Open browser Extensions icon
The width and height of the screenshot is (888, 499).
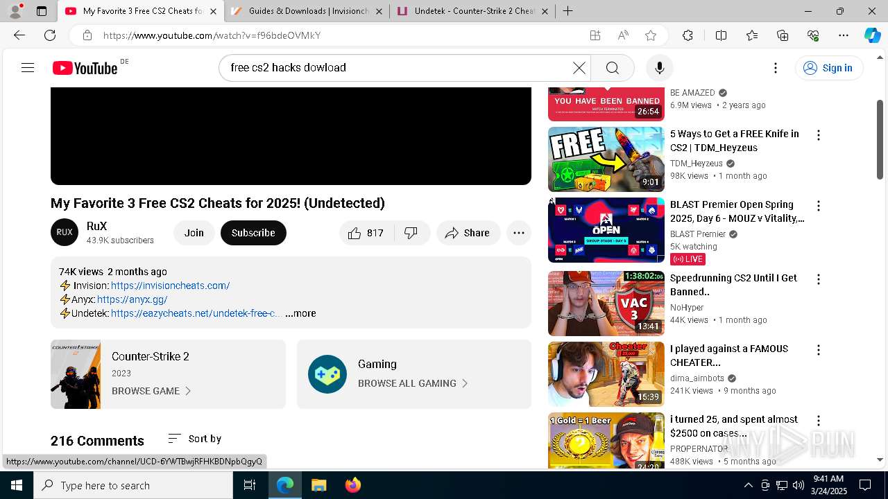tap(688, 35)
